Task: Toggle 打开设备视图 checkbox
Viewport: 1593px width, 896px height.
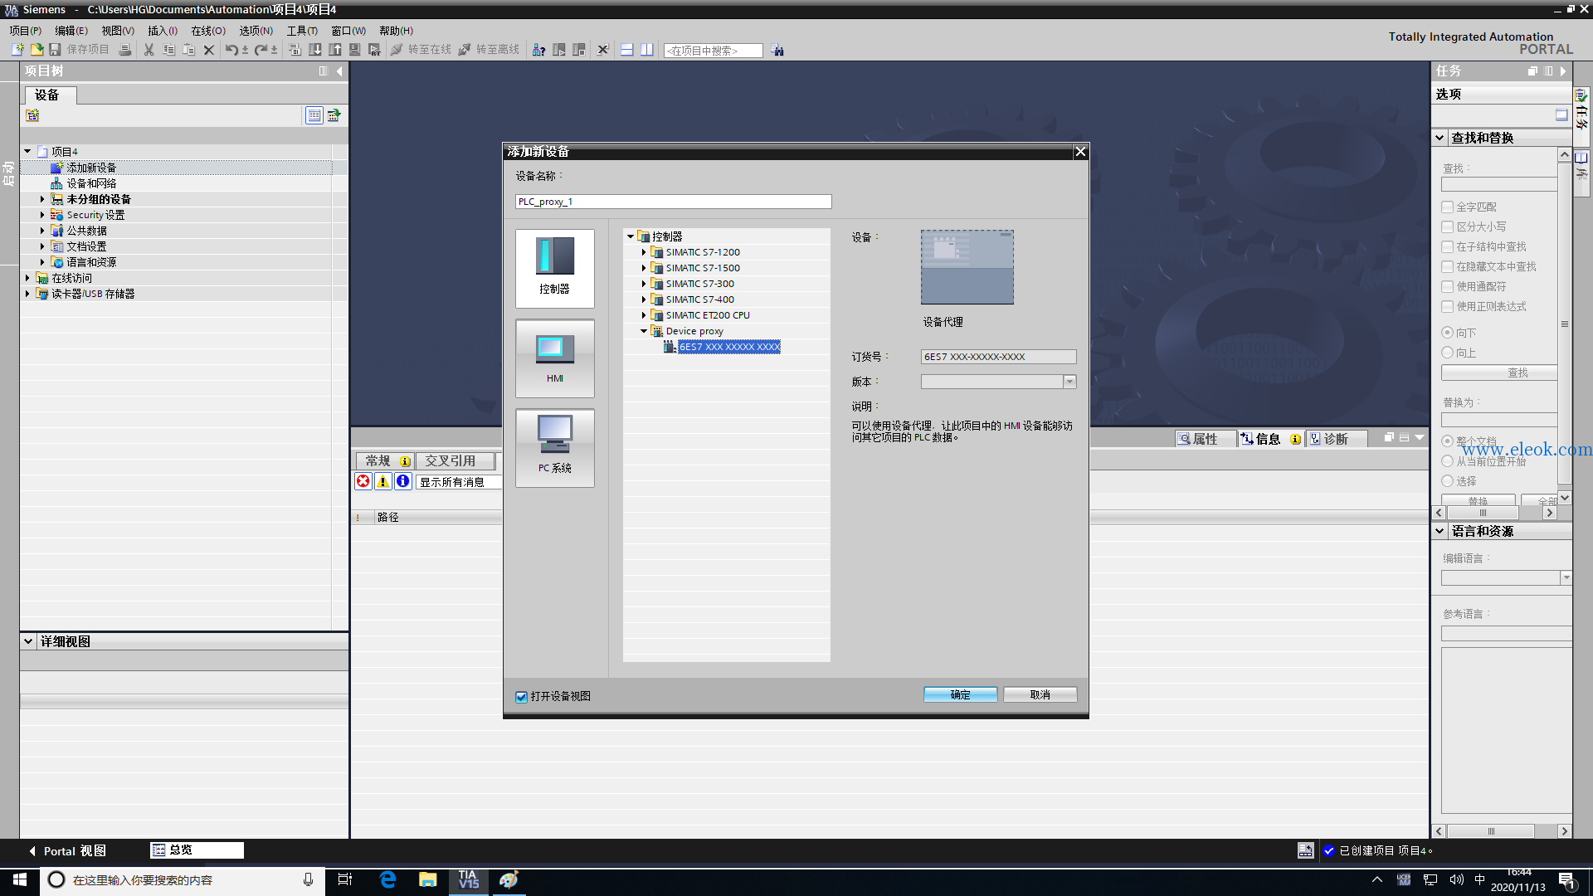Action: pos(521,697)
